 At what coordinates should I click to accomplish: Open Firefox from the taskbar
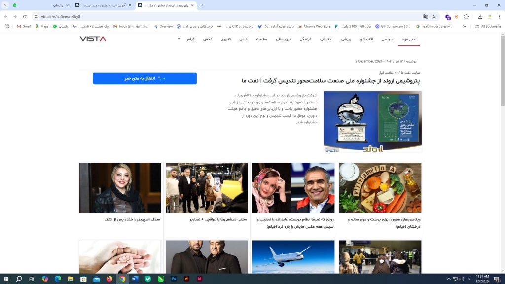coord(109,279)
